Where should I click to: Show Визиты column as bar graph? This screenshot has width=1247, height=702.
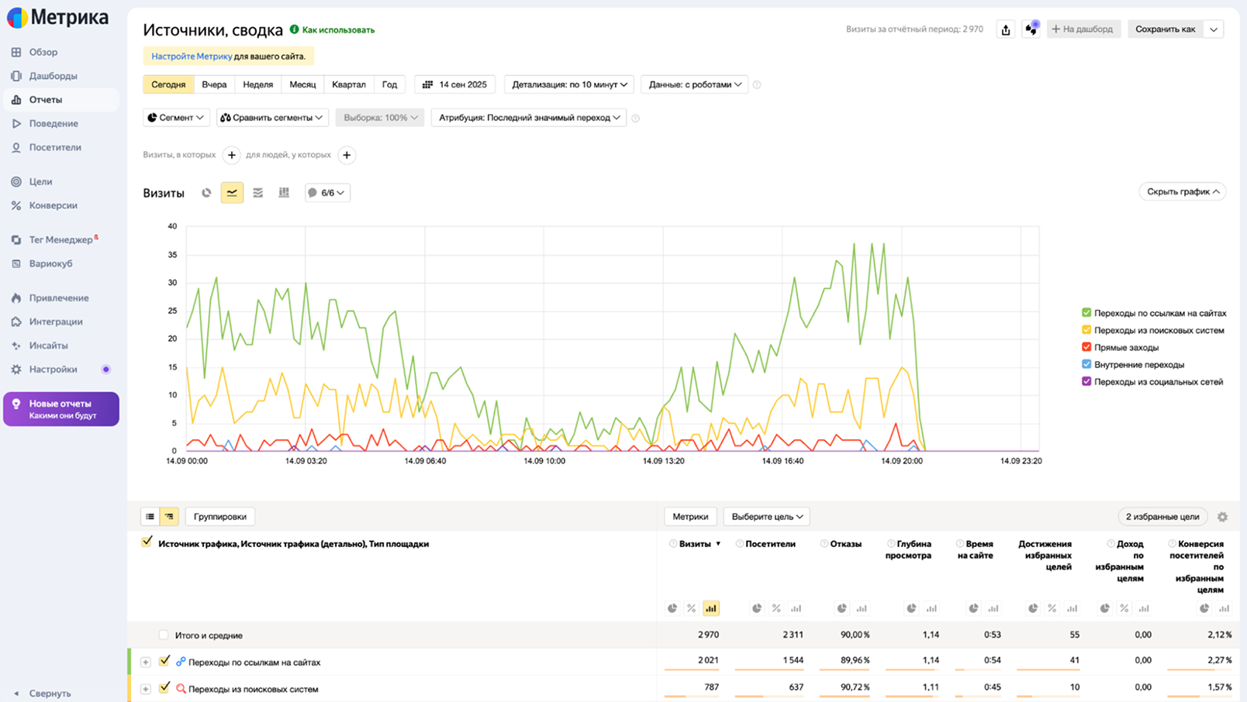[711, 608]
